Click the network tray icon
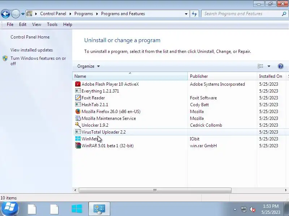 coord(243,209)
